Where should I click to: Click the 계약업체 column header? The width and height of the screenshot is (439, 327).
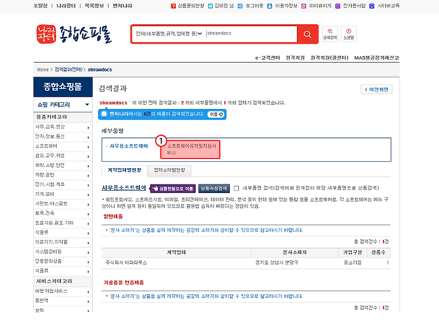[176, 253]
